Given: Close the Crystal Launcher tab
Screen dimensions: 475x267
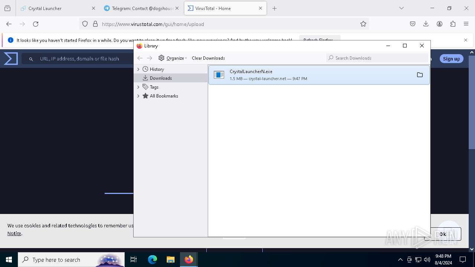Looking at the screenshot, I should pyautogui.click(x=94, y=8).
